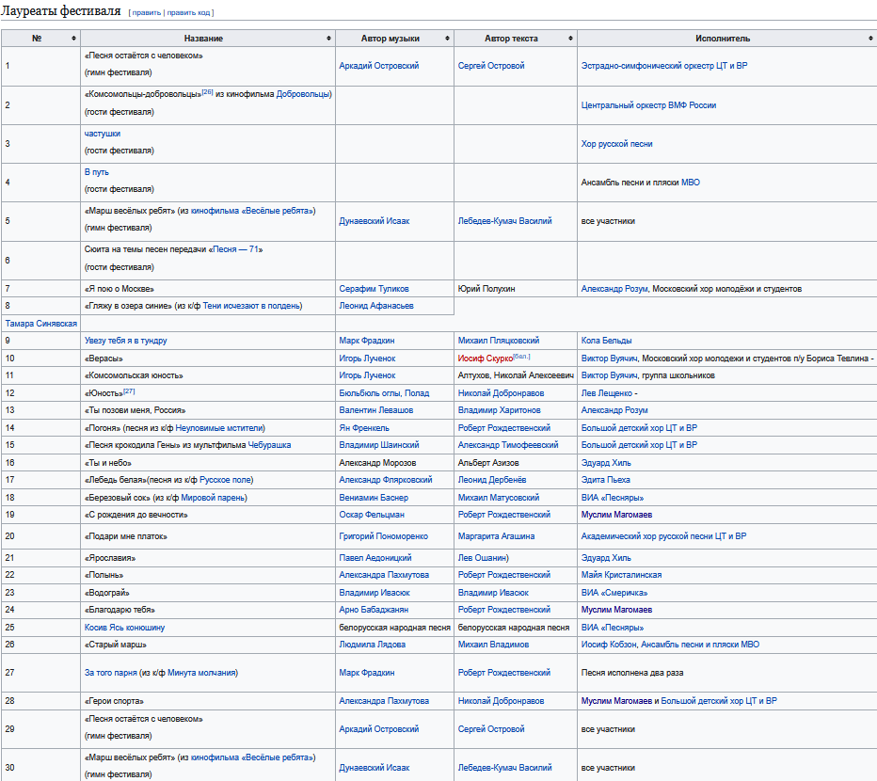
Task: Open Лебедев-Кумач Василий link in row 5
Action: click(x=504, y=221)
